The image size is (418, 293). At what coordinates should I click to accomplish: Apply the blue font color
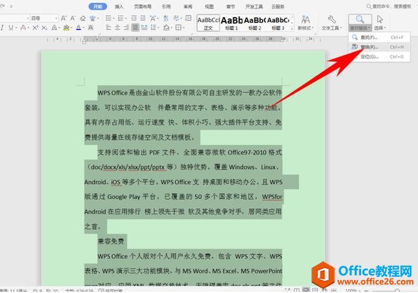tap(78, 27)
